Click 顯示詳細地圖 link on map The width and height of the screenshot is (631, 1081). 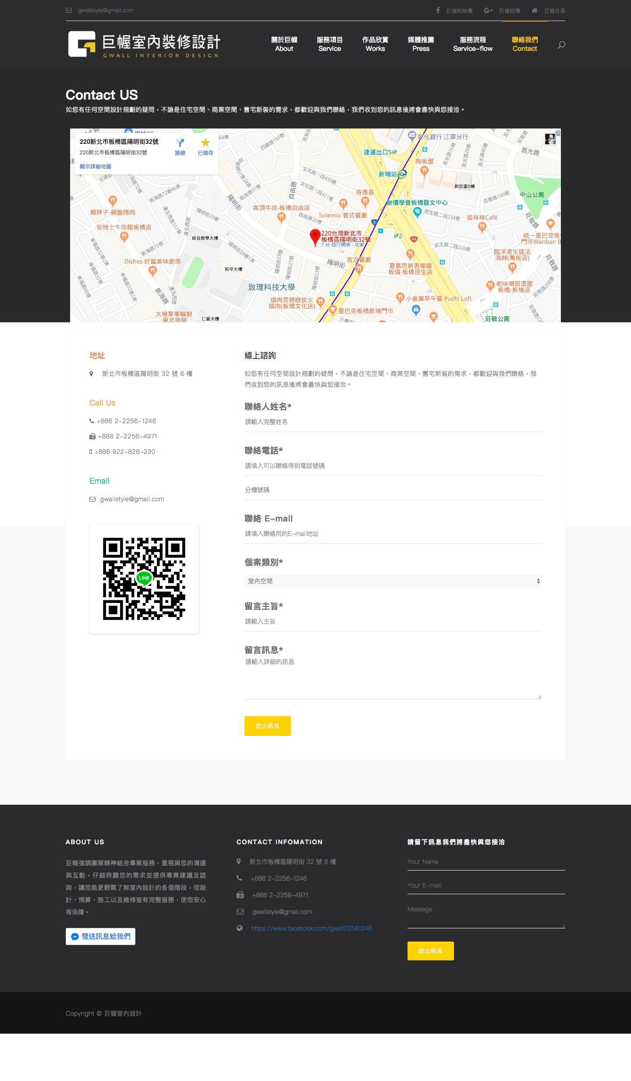click(96, 167)
